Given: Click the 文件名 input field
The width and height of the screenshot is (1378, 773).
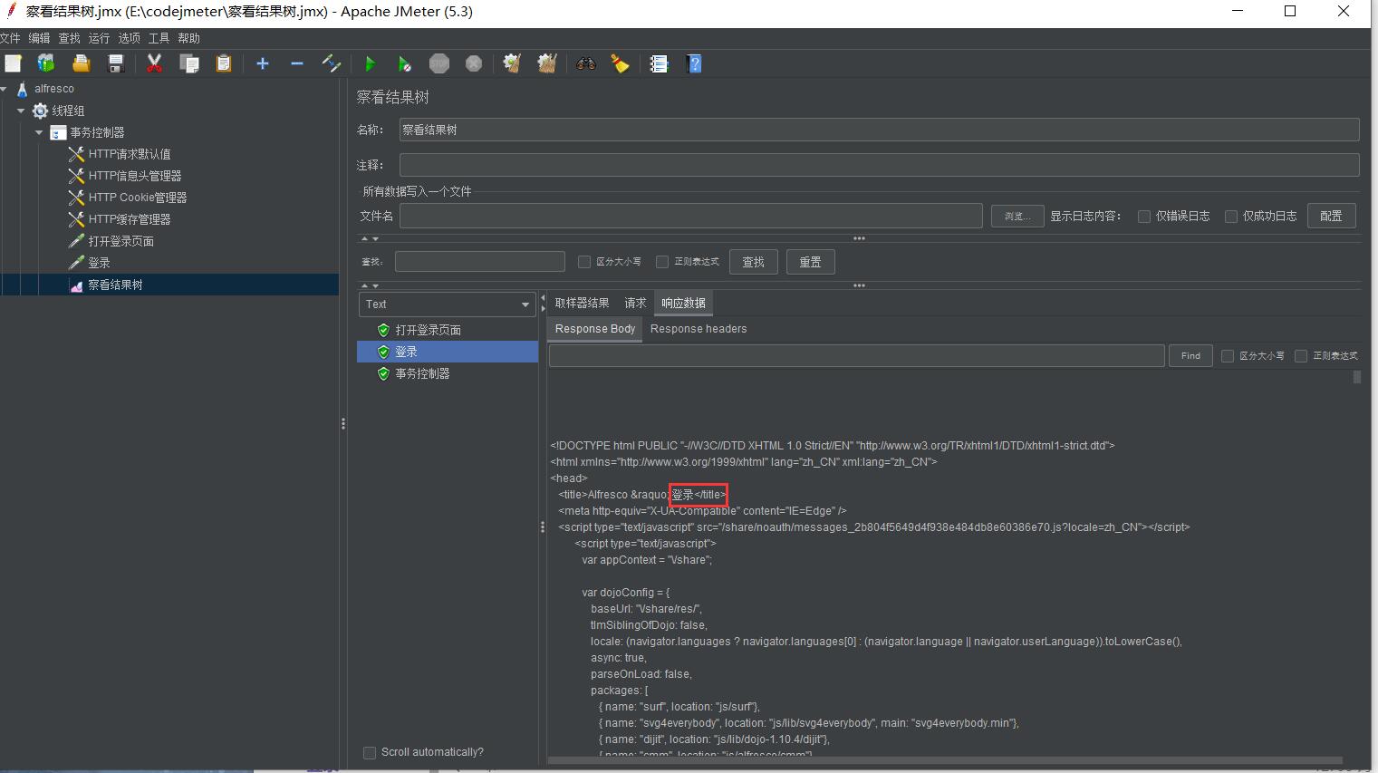Looking at the screenshot, I should [690, 216].
